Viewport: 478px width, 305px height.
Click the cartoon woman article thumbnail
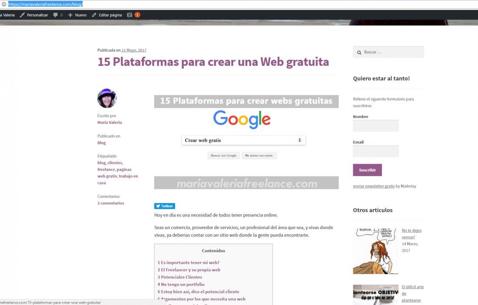click(375, 251)
